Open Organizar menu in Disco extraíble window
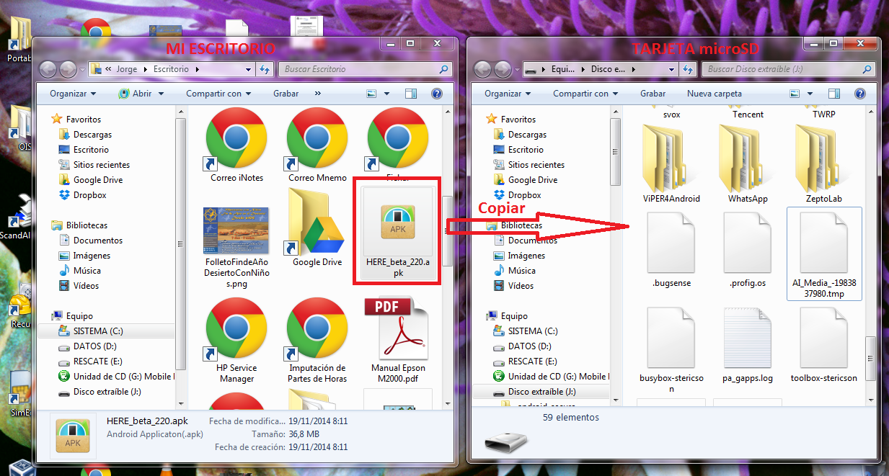The height and width of the screenshot is (476, 889). pos(508,94)
